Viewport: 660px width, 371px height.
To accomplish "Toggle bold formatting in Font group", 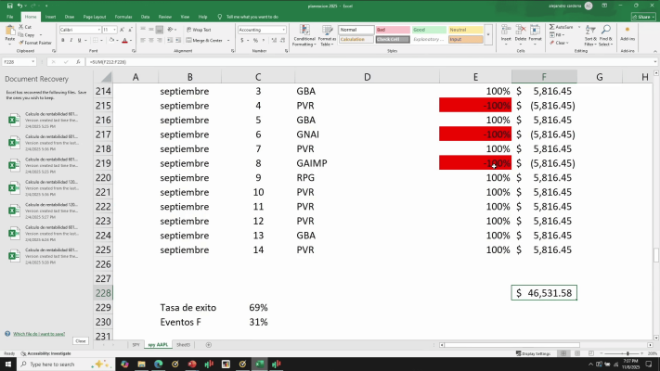I will click(x=62, y=41).
